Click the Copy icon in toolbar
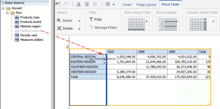Image resolution: width=220 pixels, height=109 pixels. pos(87,4)
